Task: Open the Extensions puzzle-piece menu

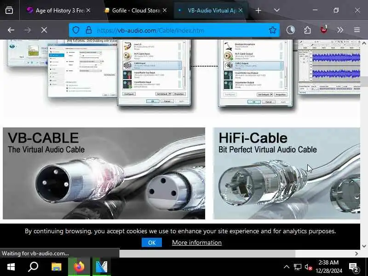Action: point(307,30)
